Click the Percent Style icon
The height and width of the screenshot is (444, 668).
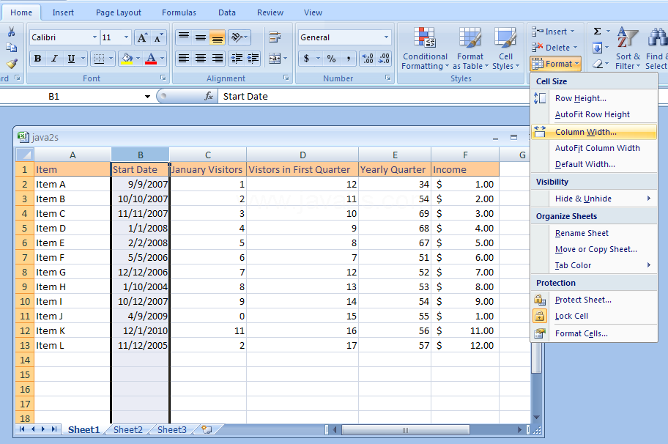pyautogui.click(x=331, y=59)
